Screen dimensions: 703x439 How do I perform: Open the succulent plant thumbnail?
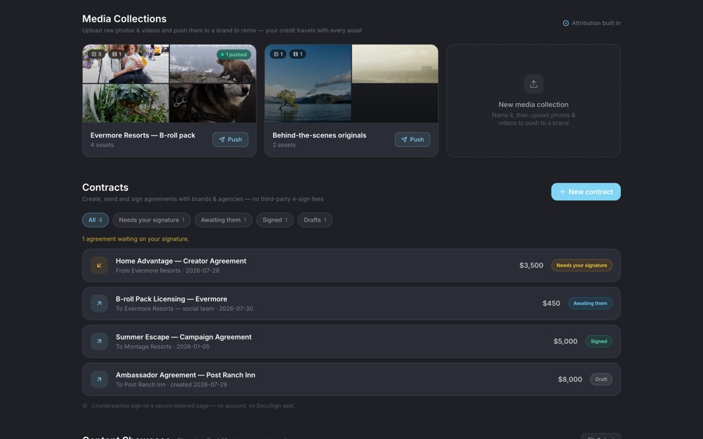click(125, 103)
